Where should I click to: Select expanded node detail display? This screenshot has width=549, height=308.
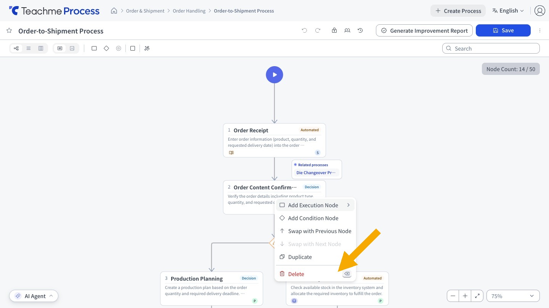(60, 48)
